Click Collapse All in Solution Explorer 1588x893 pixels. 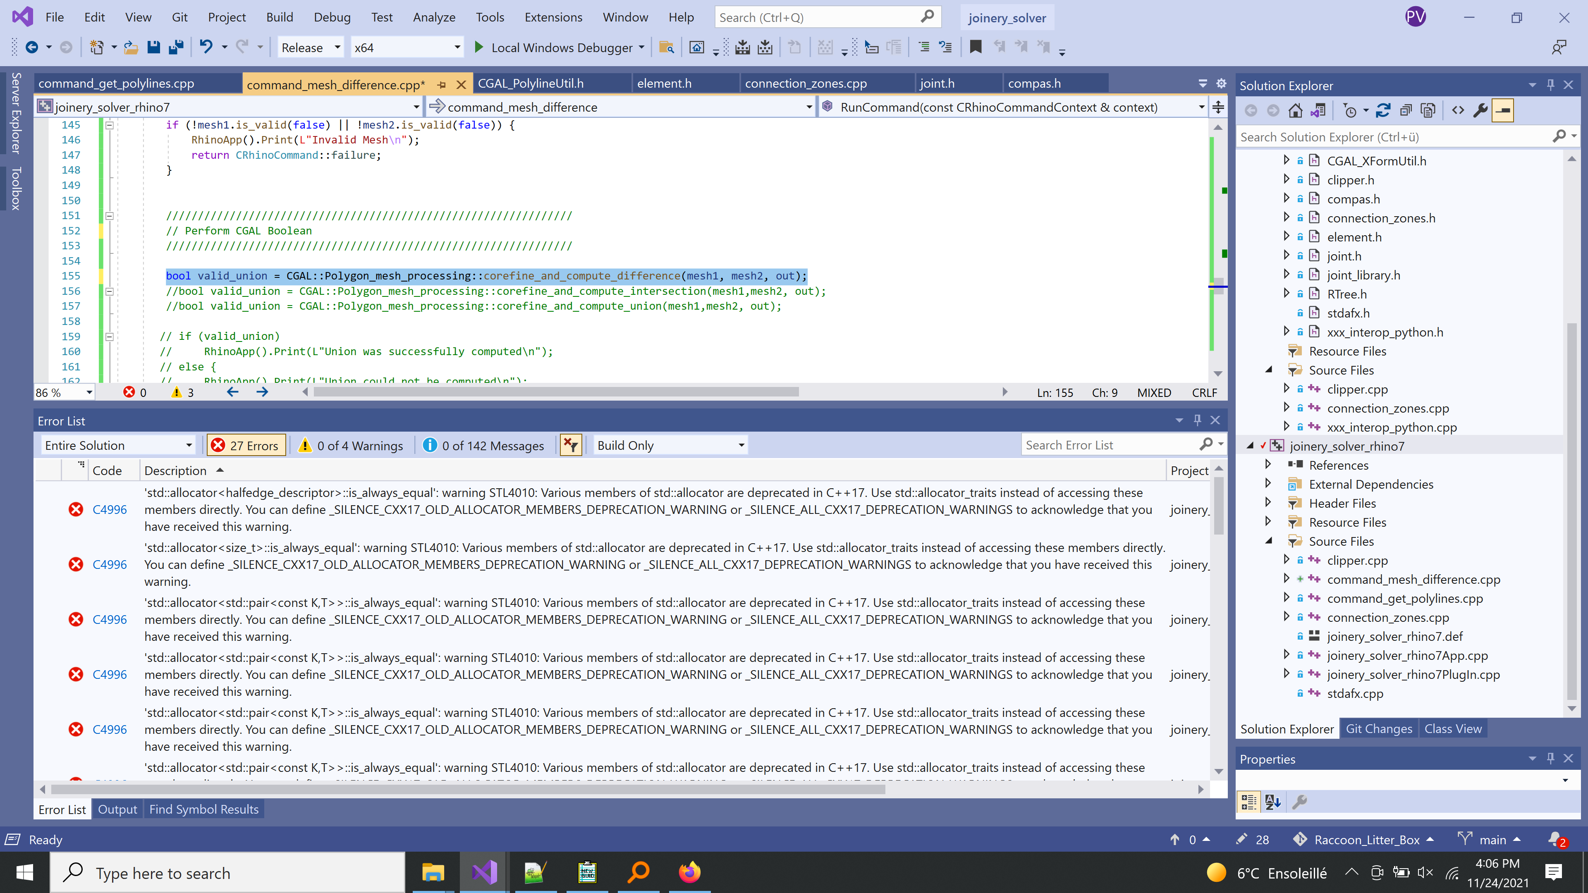click(1406, 110)
